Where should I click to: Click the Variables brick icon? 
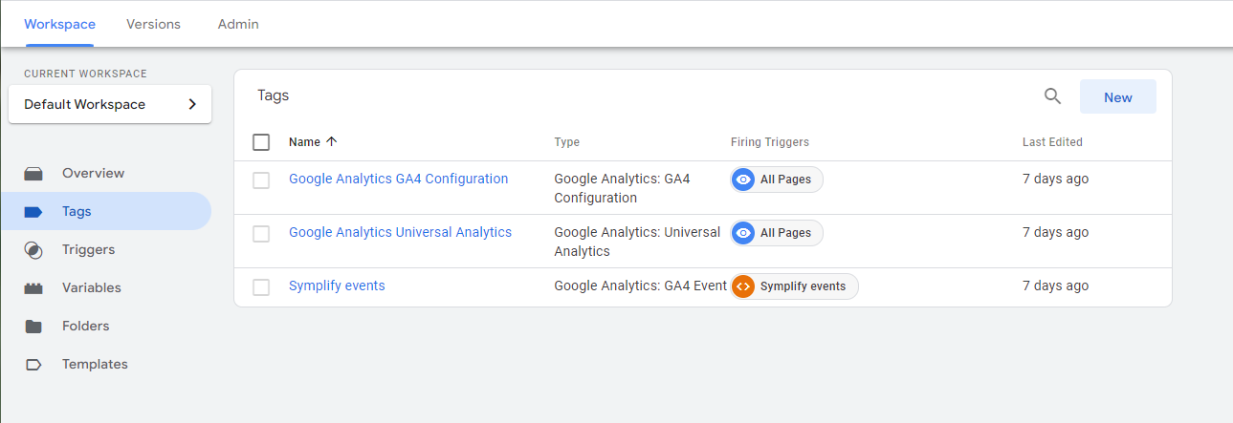tap(33, 288)
